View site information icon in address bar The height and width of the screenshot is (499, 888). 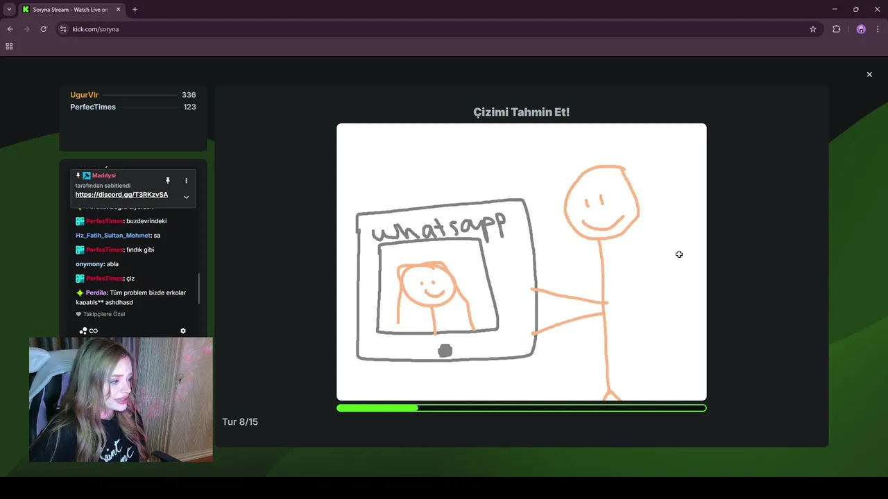click(x=63, y=29)
